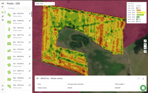
Task: Open the chat support bubble
Action: (143, 88)
